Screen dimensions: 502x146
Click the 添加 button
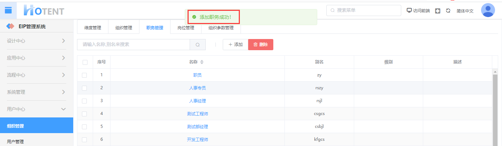pyautogui.click(x=235, y=45)
